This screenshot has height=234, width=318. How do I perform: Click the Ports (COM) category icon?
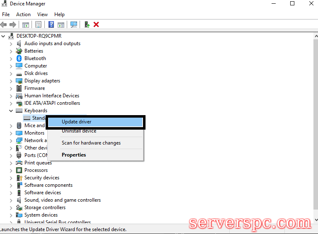click(19, 155)
